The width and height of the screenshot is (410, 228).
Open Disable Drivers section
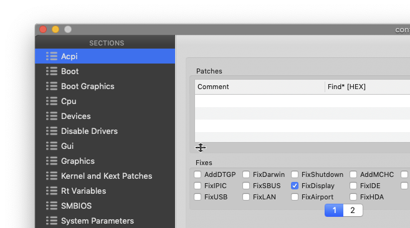105,131
